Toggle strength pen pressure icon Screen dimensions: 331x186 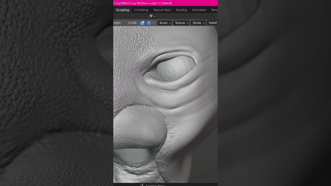click(142, 23)
